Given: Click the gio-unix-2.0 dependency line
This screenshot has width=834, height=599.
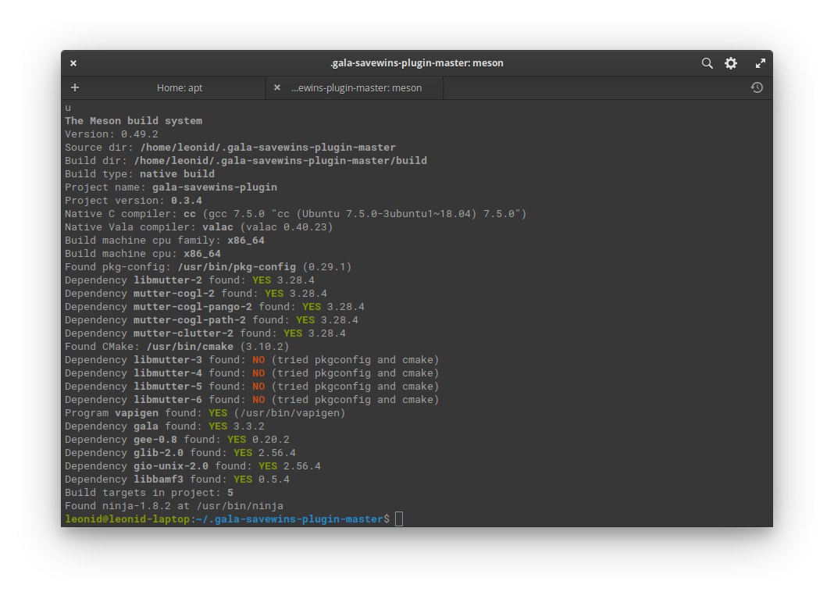Looking at the screenshot, I should (193, 466).
